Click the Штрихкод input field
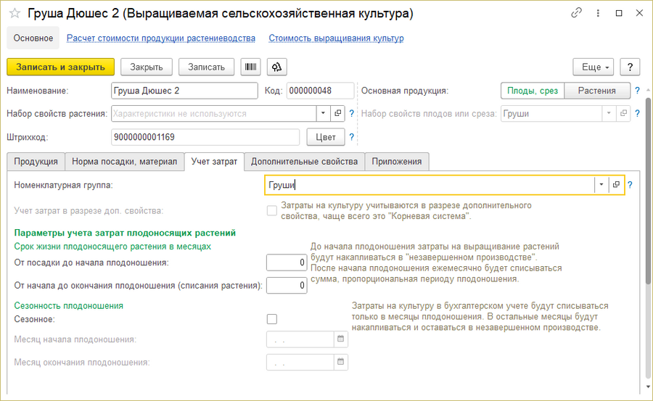The height and width of the screenshot is (401, 653). [x=205, y=137]
